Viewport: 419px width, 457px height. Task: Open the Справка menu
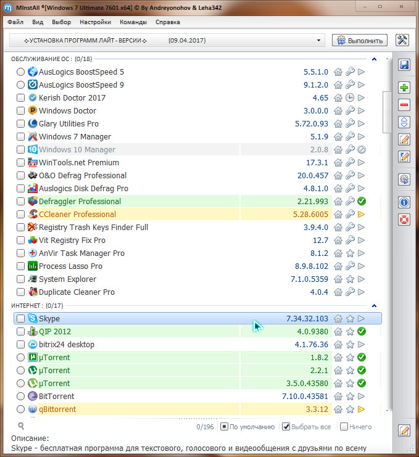pyautogui.click(x=168, y=22)
